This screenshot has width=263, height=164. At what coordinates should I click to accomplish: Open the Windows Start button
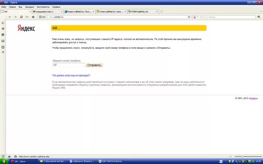[x=4, y=161]
